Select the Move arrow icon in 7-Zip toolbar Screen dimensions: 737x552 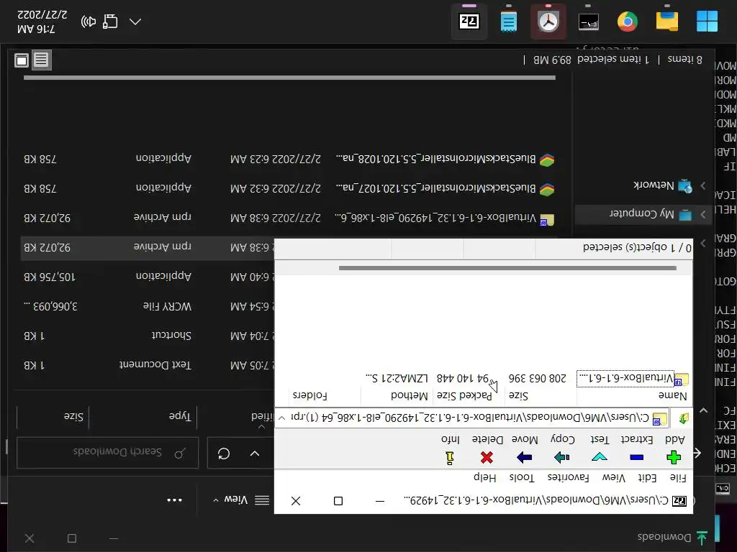(x=524, y=456)
